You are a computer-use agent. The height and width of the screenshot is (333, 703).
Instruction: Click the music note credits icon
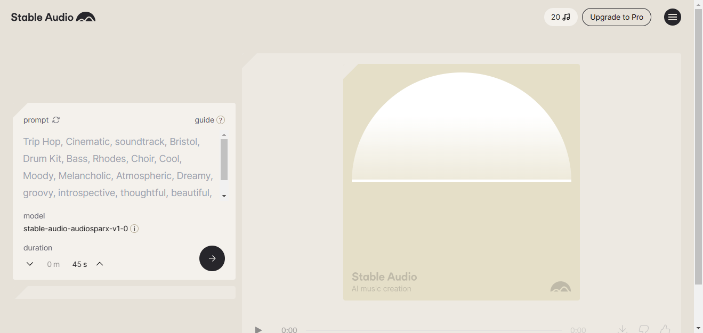coord(567,17)
